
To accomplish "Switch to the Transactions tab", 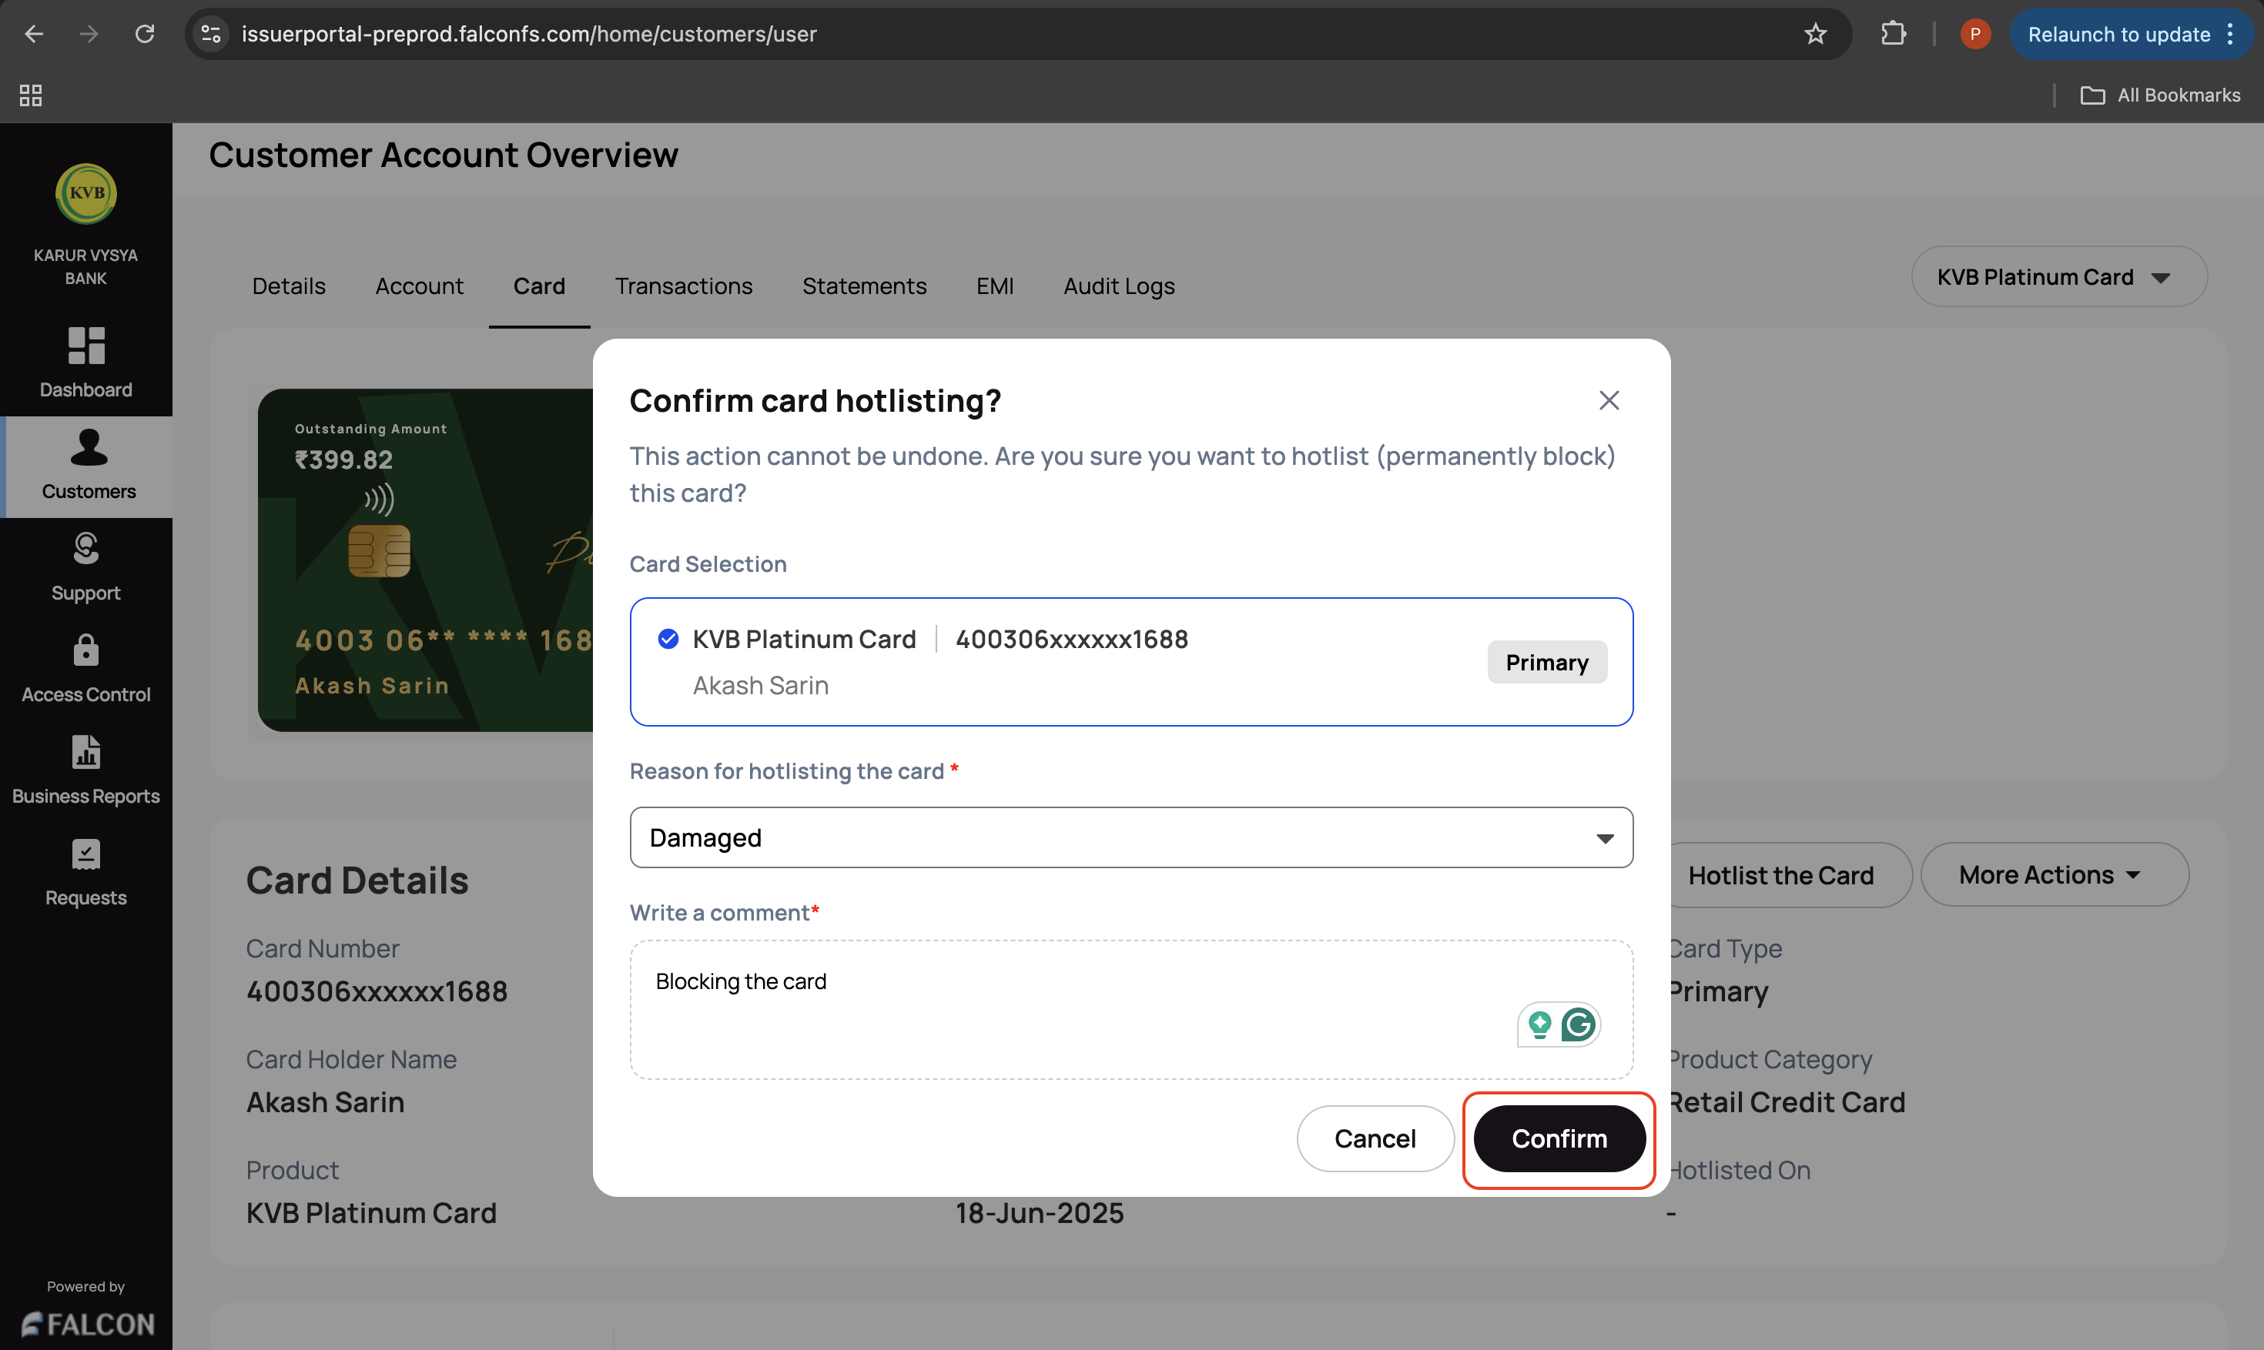I will 683,286.
